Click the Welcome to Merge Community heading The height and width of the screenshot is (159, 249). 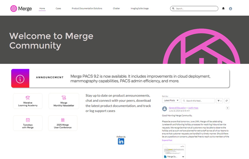click(x=51, y=41)
